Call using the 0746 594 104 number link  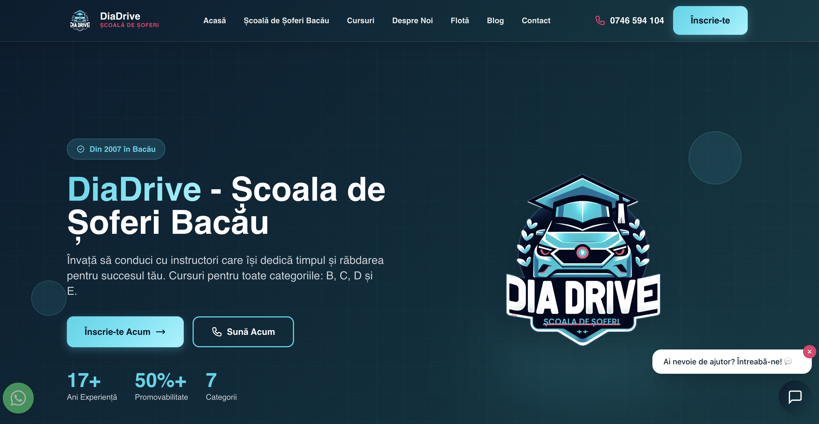tap(637, 20)
